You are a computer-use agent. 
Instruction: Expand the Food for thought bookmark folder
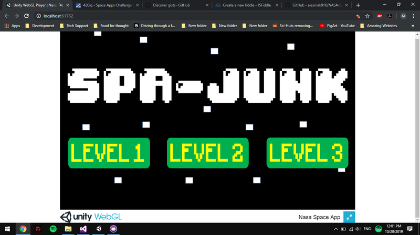111,26
